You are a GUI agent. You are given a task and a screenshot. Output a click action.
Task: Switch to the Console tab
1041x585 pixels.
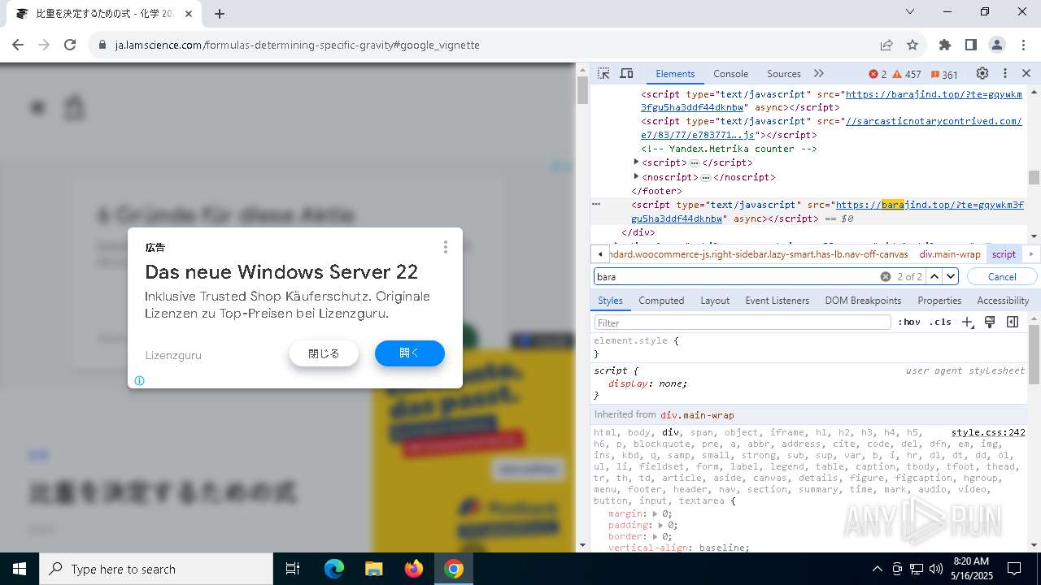pyautogui.click(x=730, y=74)
